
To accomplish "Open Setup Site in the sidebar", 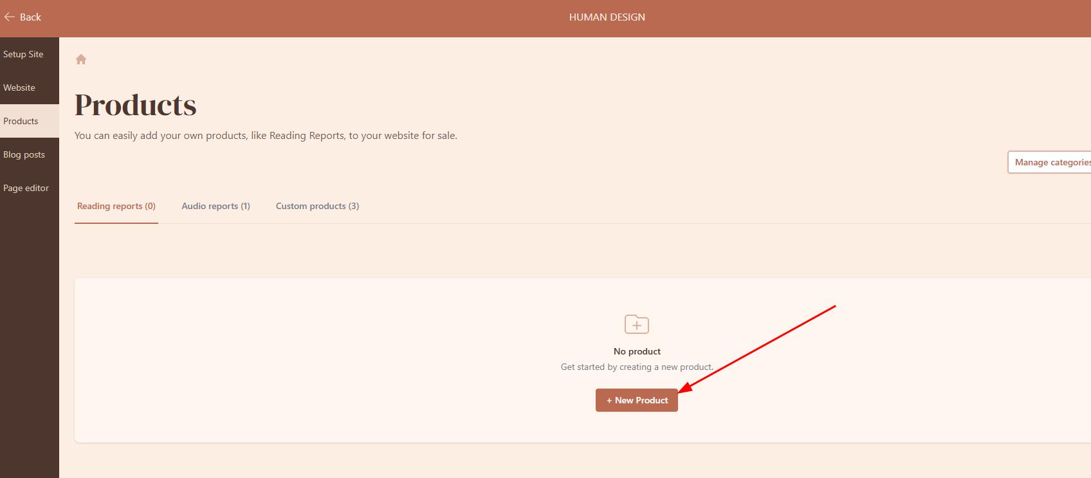I will [24, 54].
